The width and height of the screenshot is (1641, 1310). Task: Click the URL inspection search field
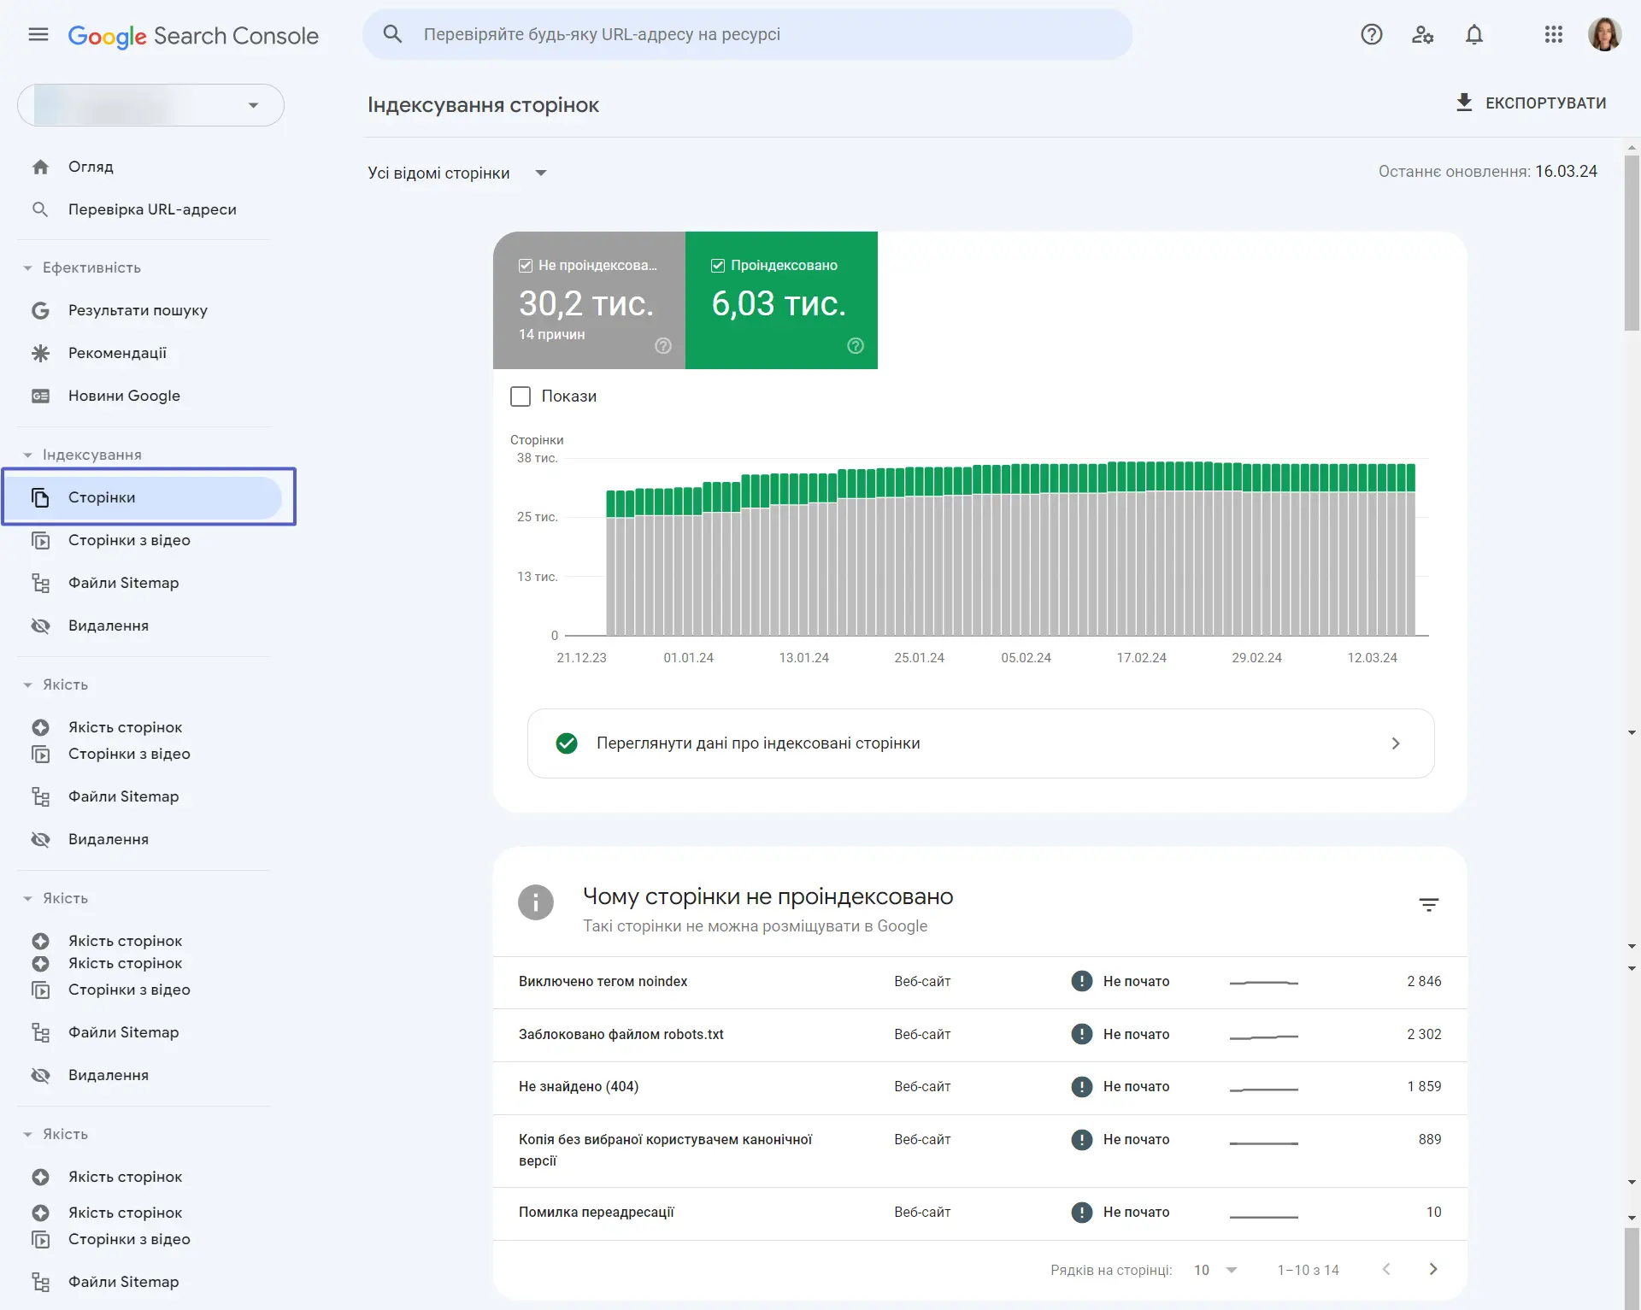[748, 34]
